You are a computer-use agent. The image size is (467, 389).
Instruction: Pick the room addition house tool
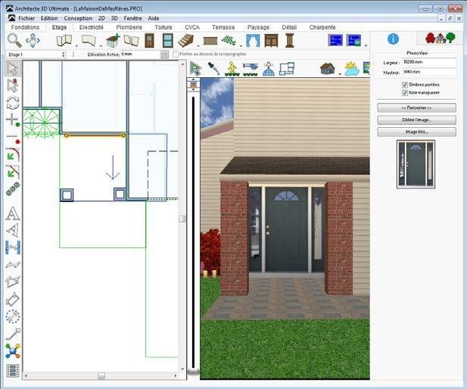click(x=114, y=40)
